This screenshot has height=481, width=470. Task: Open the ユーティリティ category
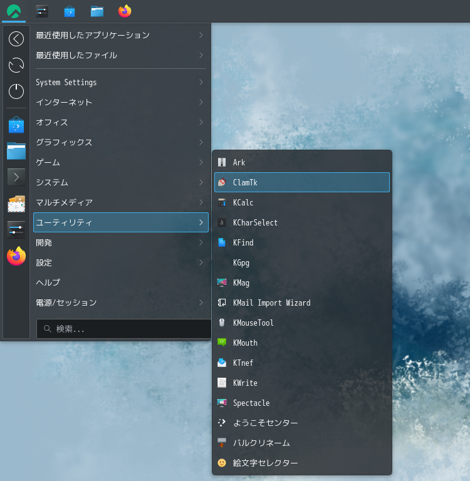pyautogui.click(x=121, y=222)
